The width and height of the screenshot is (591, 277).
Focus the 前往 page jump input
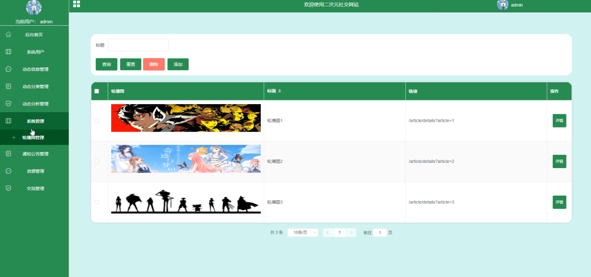pos(379,233)
